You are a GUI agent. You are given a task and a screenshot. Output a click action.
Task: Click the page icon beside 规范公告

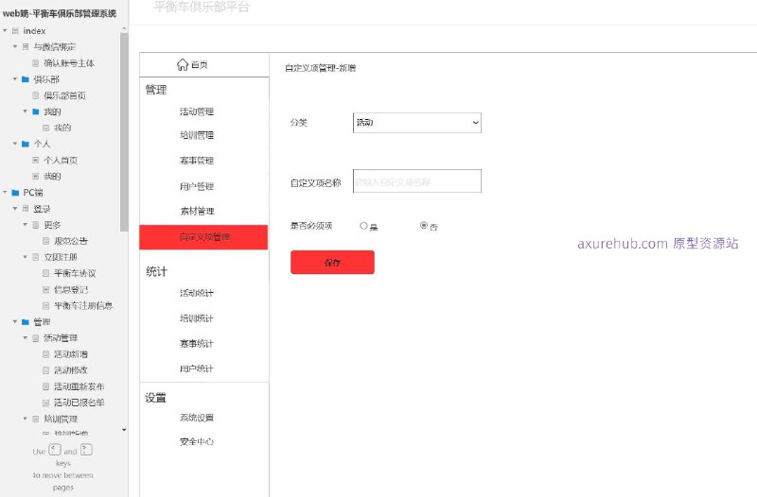[x=45, y=241]
